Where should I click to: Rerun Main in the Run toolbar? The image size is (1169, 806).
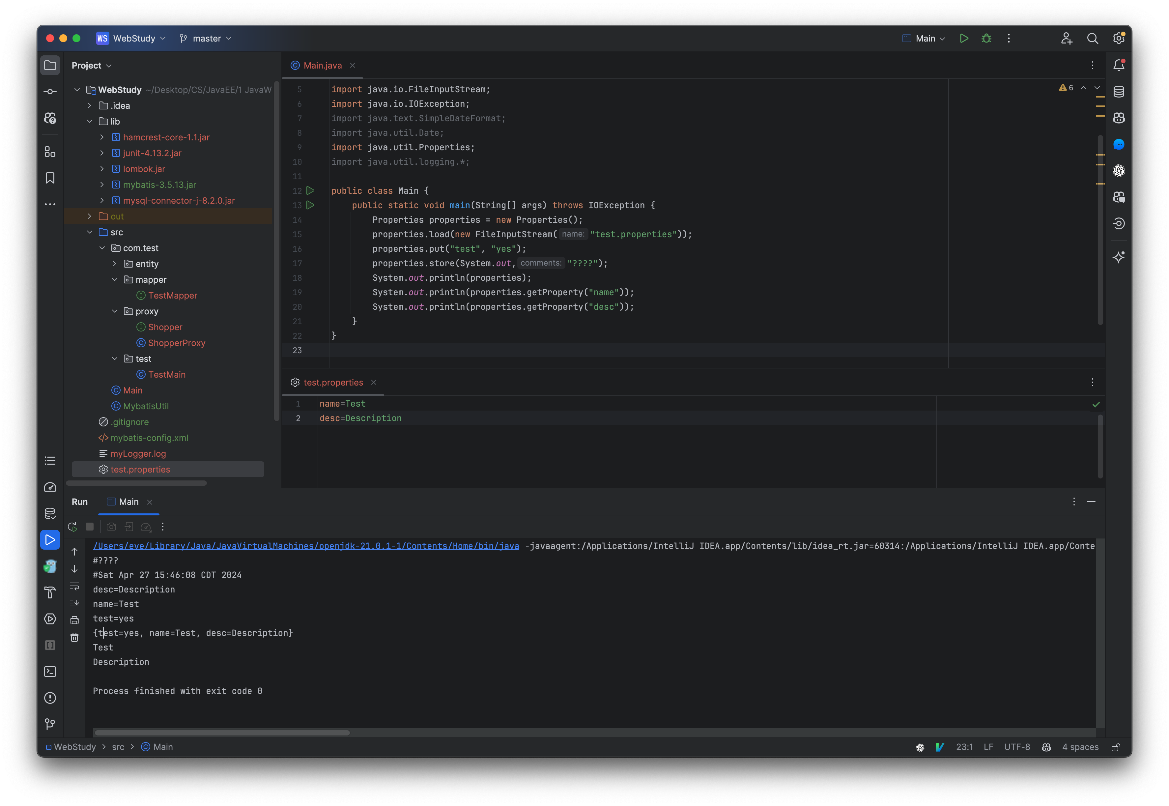pos(72,527)
